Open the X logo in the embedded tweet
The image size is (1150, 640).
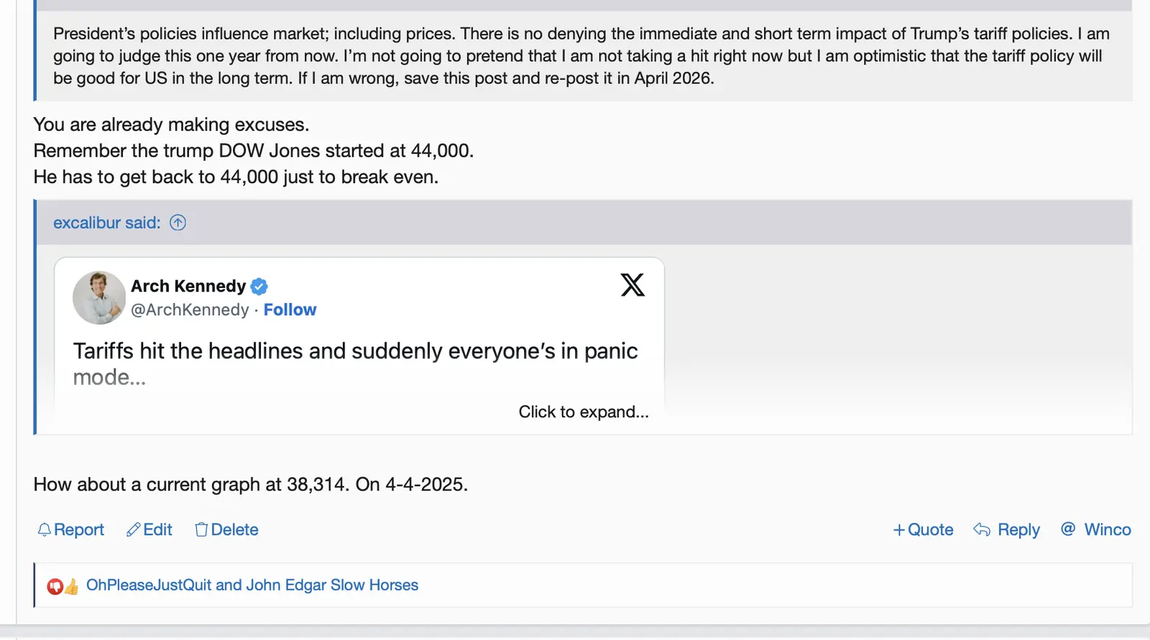(632, 285)
